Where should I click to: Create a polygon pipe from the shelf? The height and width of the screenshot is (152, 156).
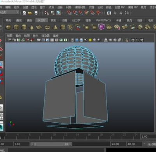pyautogui.click(x=63, y=27)
